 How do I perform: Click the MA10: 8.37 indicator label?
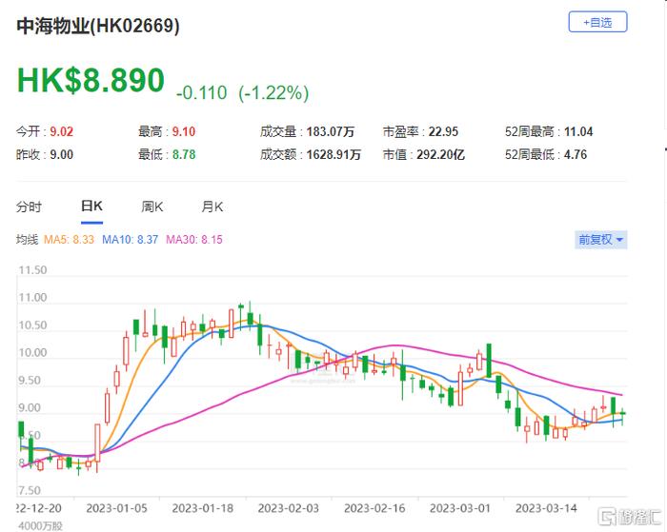131,240
